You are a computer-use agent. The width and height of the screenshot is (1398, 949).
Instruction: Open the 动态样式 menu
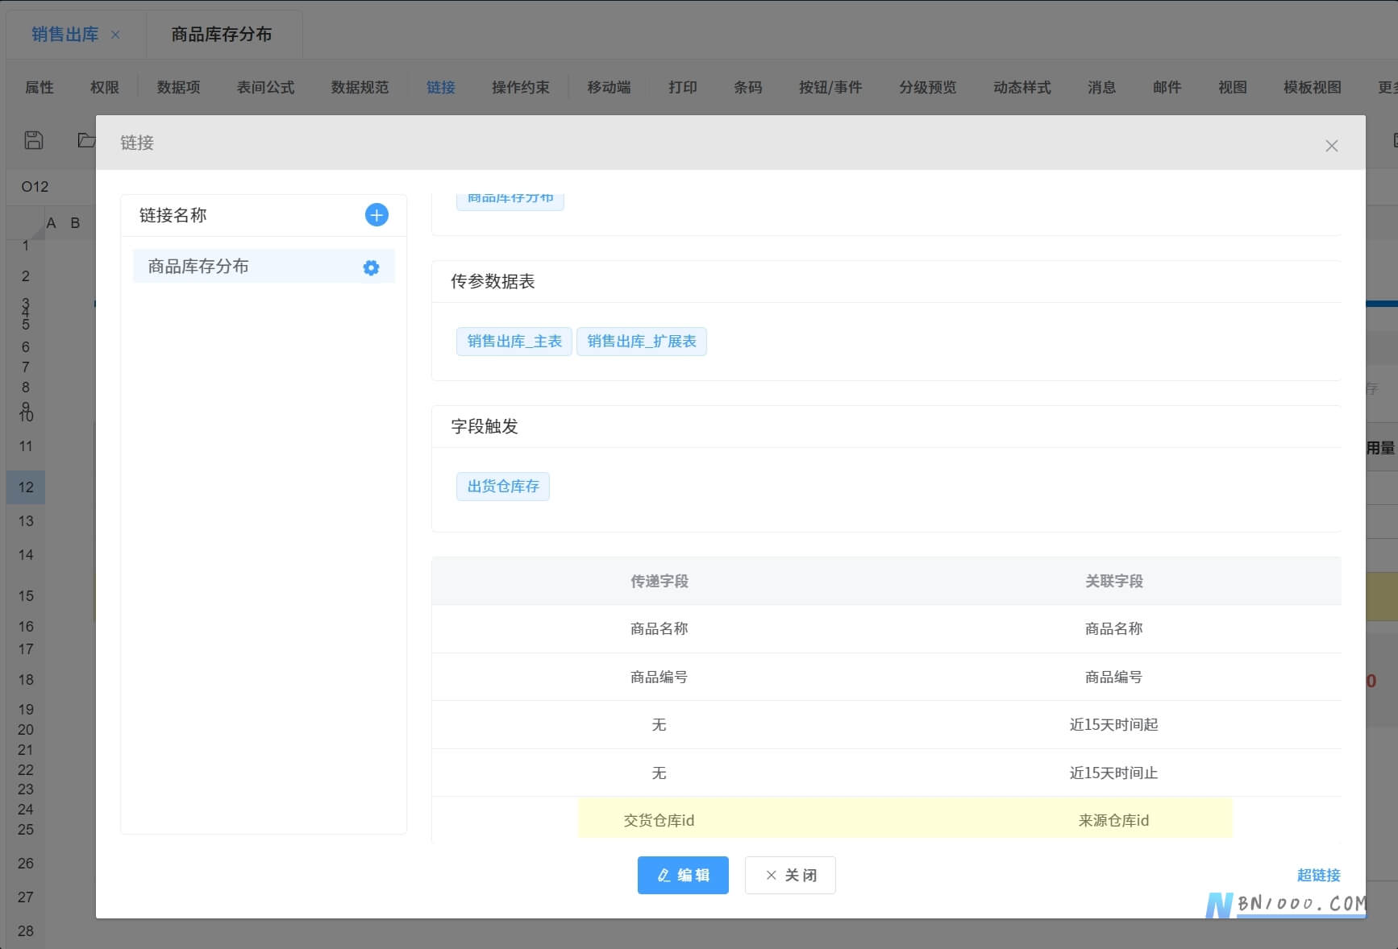(x=1022, y=87)
